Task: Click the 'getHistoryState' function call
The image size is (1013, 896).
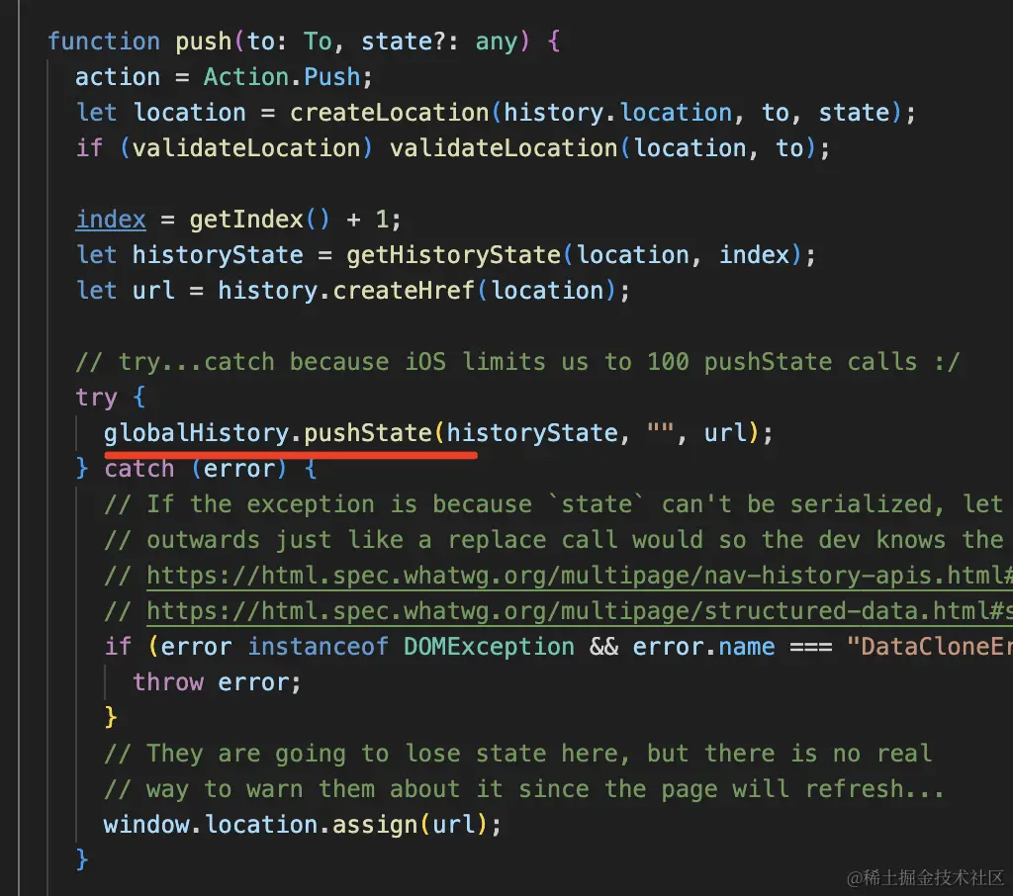Action: [453, 254]
